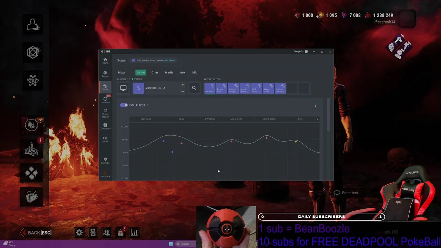This screenshot has width=441, height=248.
Task: Toggle the Equalizer on/off switch
Action: pos(124,105)
